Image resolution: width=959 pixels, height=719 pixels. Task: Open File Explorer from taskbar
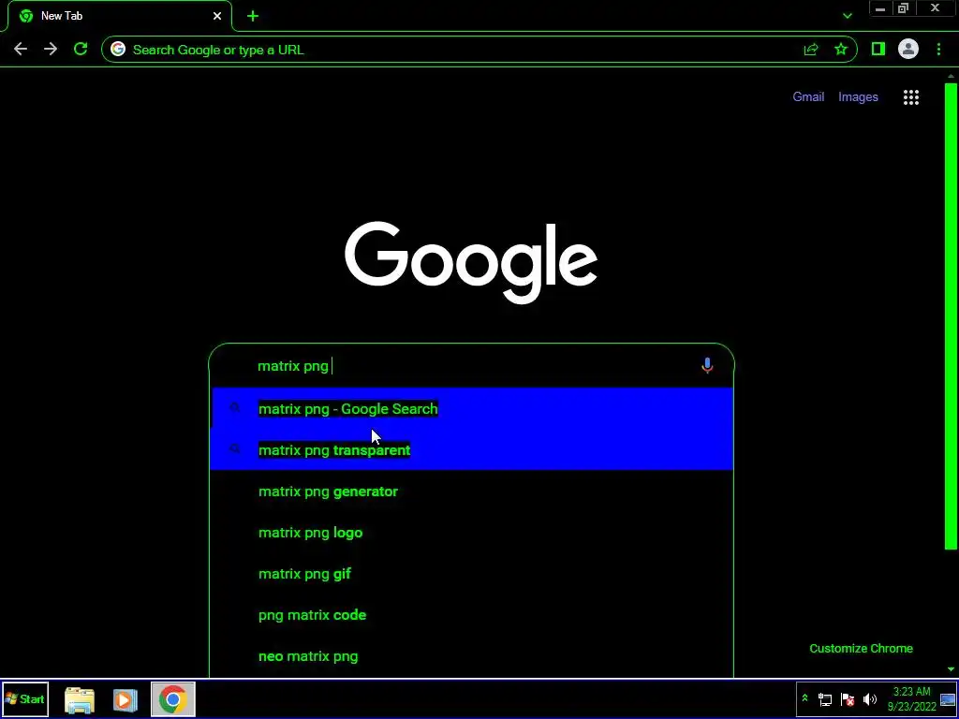[x=80, y=700]
